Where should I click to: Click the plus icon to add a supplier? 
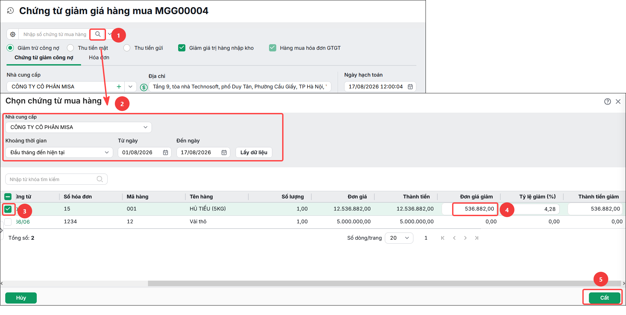[x=119, y=86]
